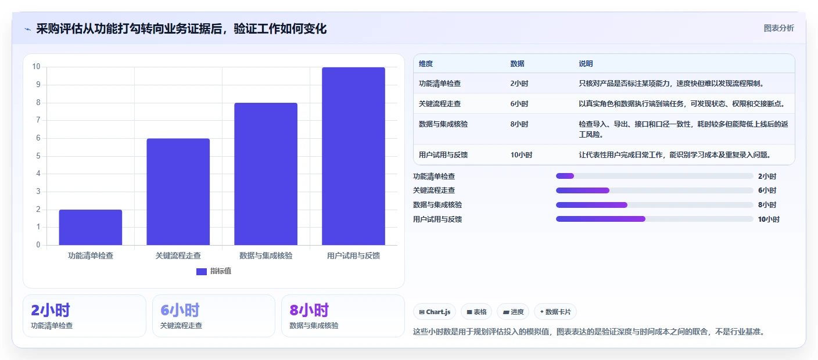Click the 数据与集成核验 progress bar
The height and width of the screenshot is (360, 818).
[x=654, y=205]
